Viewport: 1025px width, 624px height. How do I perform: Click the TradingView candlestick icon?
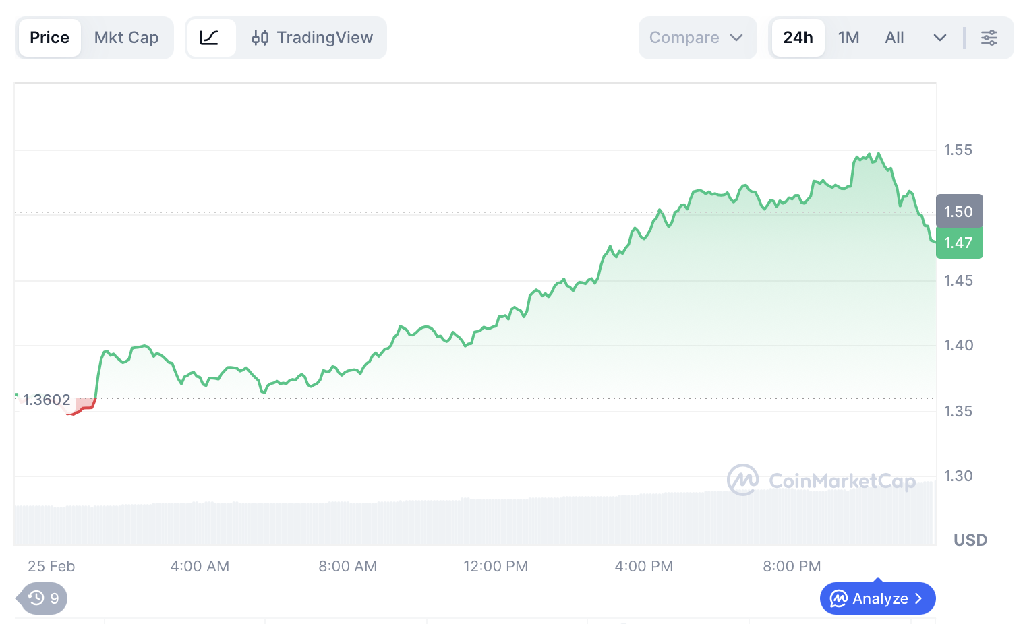260,38
